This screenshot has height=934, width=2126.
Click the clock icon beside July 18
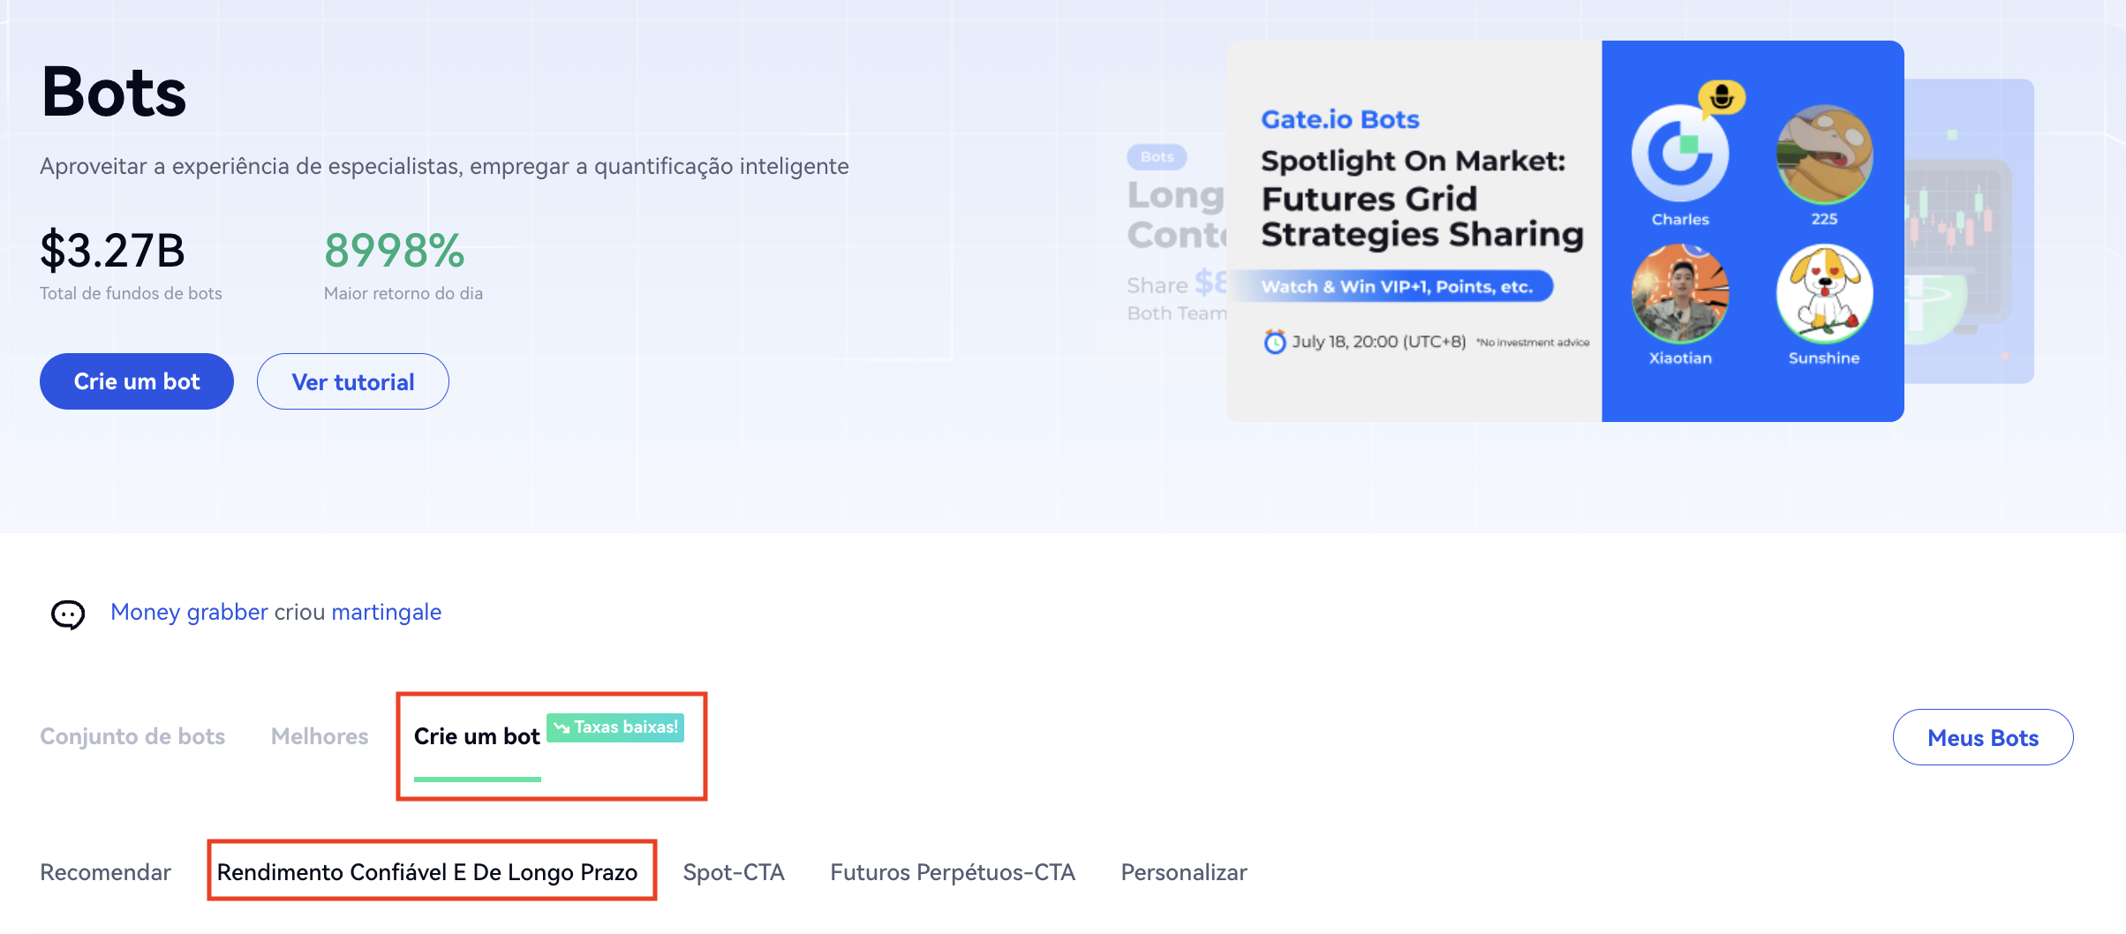(x=1274, y=342)
